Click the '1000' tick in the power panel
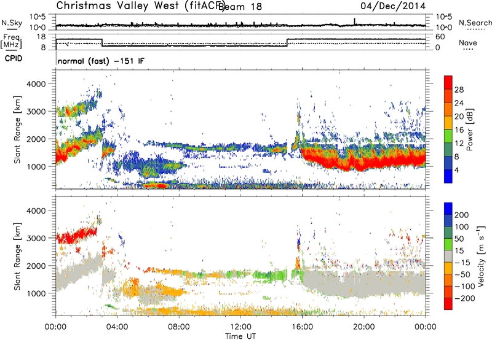The width and height of the screenshot is (492, 340). tap(36, 166)
